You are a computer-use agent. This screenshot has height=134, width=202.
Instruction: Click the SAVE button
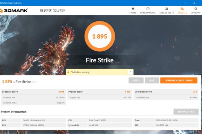click(152, 81)
